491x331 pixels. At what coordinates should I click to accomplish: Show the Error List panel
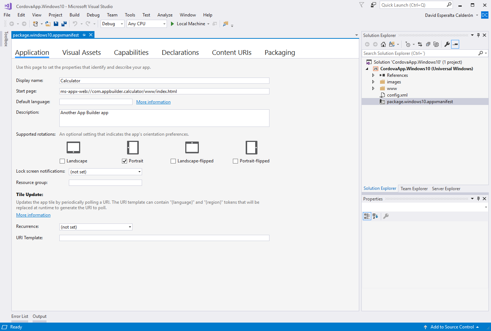[x=20, y=316]
